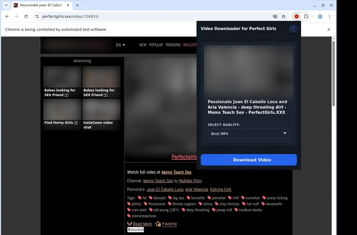Click the forward navigation arrow
The image size is (357, 235).
click(16, 17)
